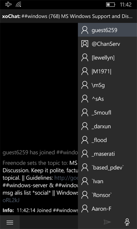Select user [lewellyn] in the nick list
Screen dimensions: 137x229
point(107,58)
